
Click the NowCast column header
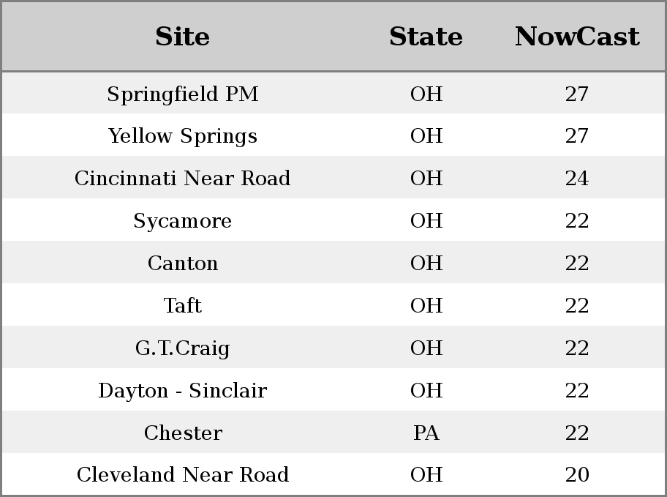(x=577, y=37)
